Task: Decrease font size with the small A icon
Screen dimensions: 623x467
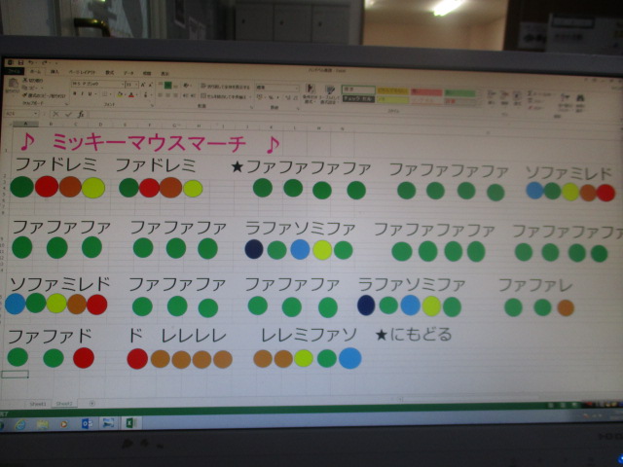Action: [151, 85]
